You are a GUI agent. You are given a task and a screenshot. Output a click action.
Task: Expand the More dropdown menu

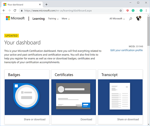(65, 19)
